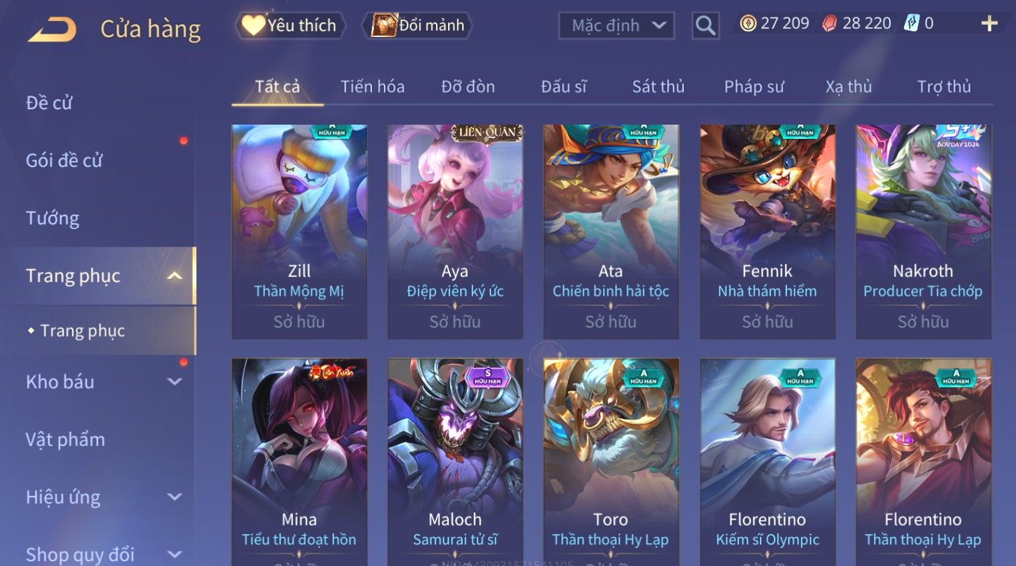The width and height of the screenshot is (1016, 566).
Task: Expand the Kho báu sidebar section
Action: click(x=174, y=381)
